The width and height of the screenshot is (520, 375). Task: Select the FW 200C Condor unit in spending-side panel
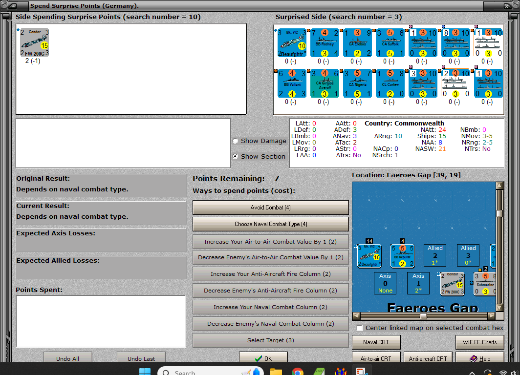[35, 42]
